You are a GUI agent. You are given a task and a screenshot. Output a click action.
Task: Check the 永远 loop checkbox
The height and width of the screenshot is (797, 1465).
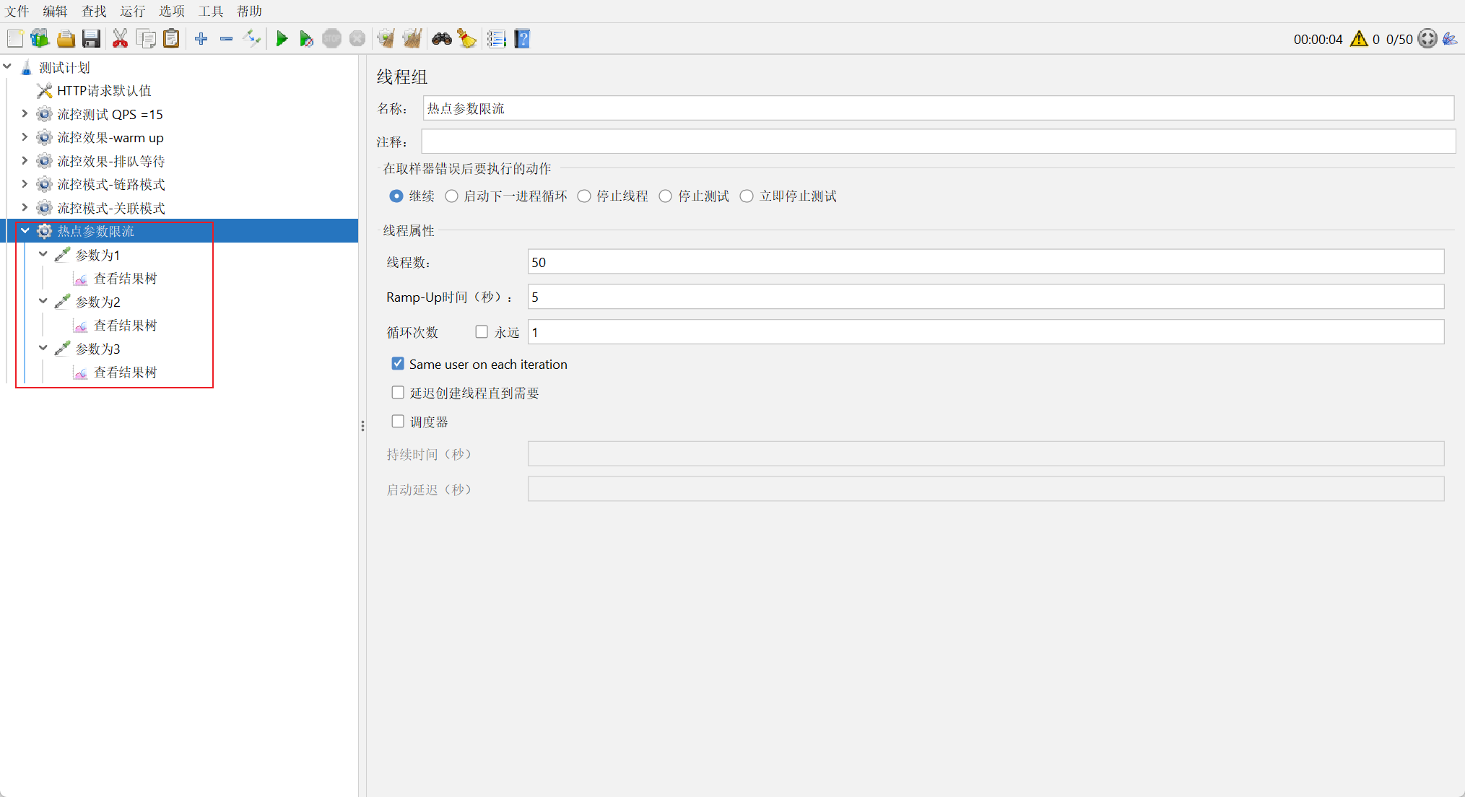[x=482, y=332]
